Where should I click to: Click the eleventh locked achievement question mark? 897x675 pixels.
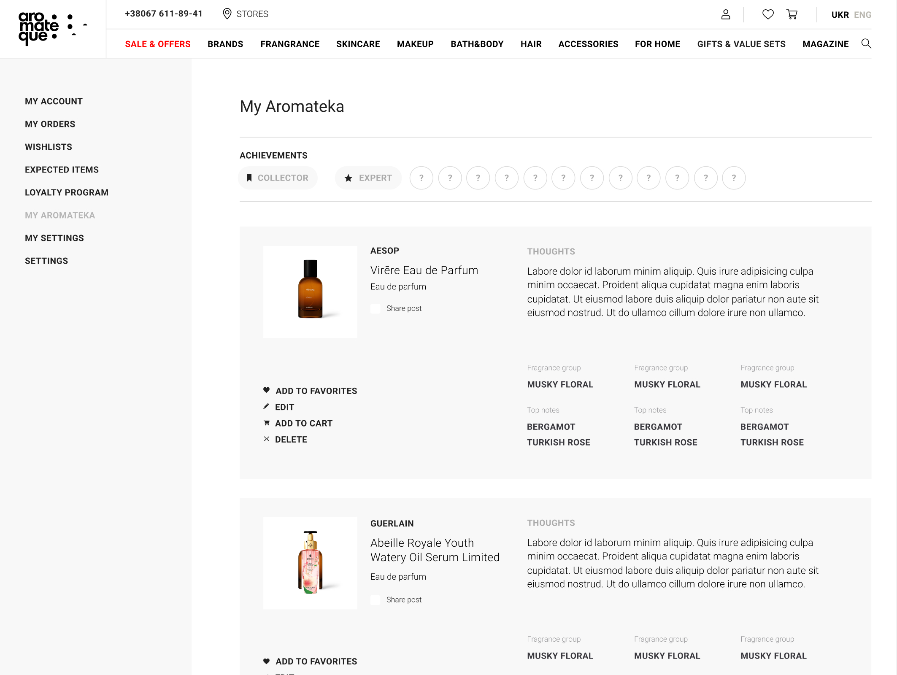tap(706, 178)
